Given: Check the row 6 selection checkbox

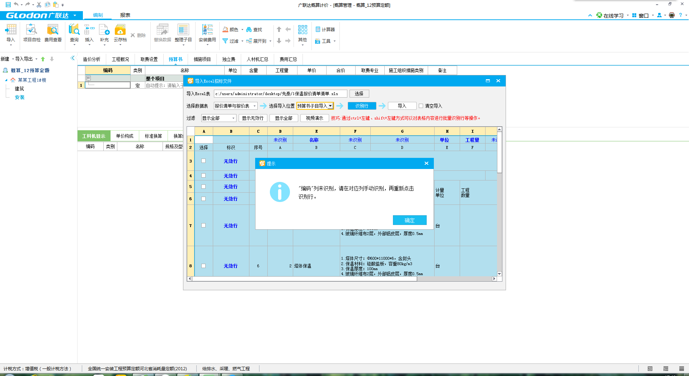Looking at the screenshot, I should 203,199.
